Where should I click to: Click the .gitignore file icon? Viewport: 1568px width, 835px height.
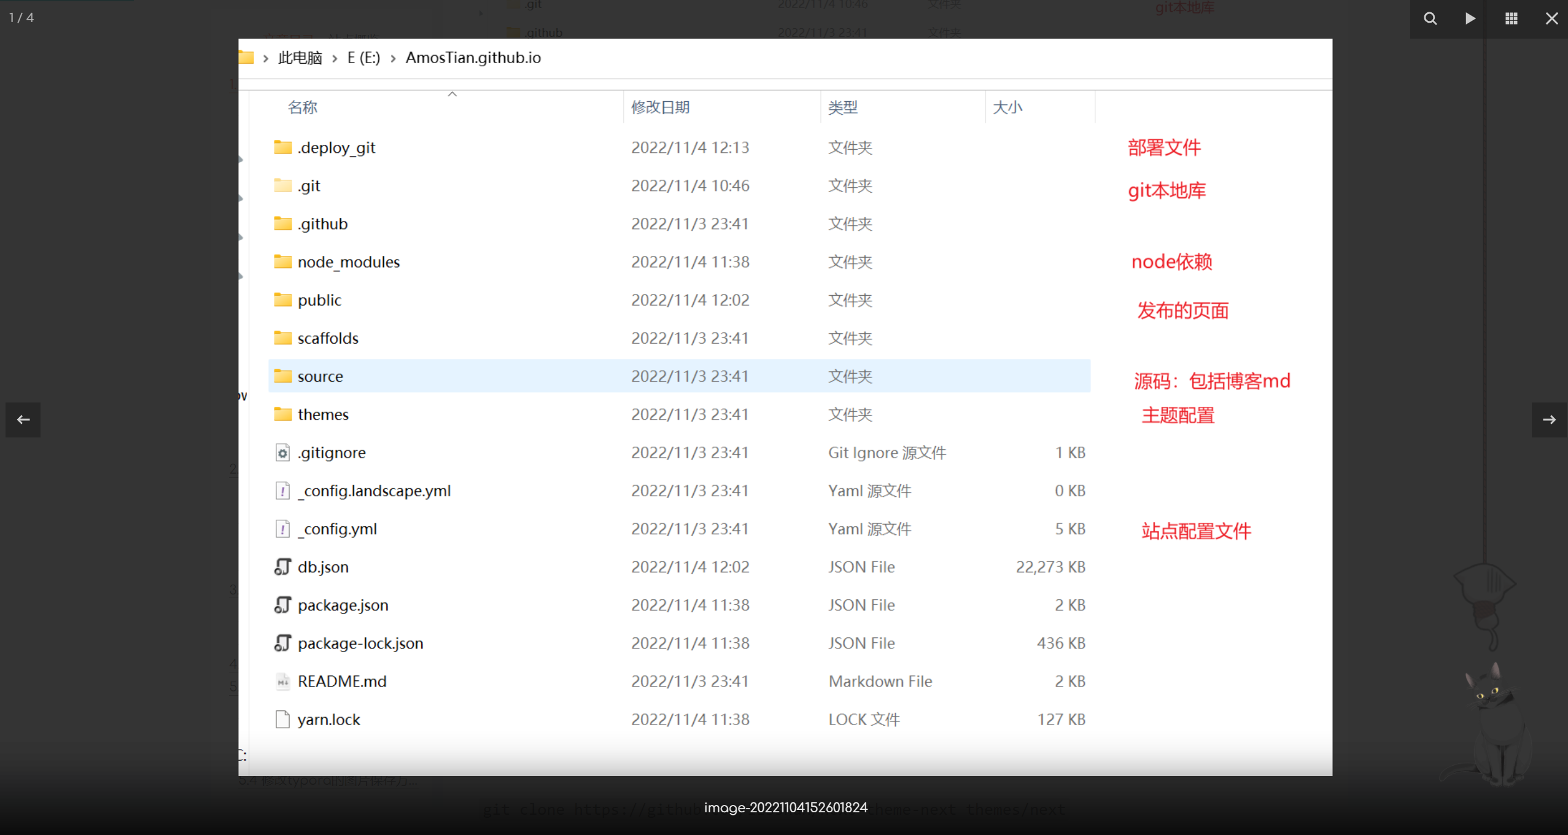point(282,453)
